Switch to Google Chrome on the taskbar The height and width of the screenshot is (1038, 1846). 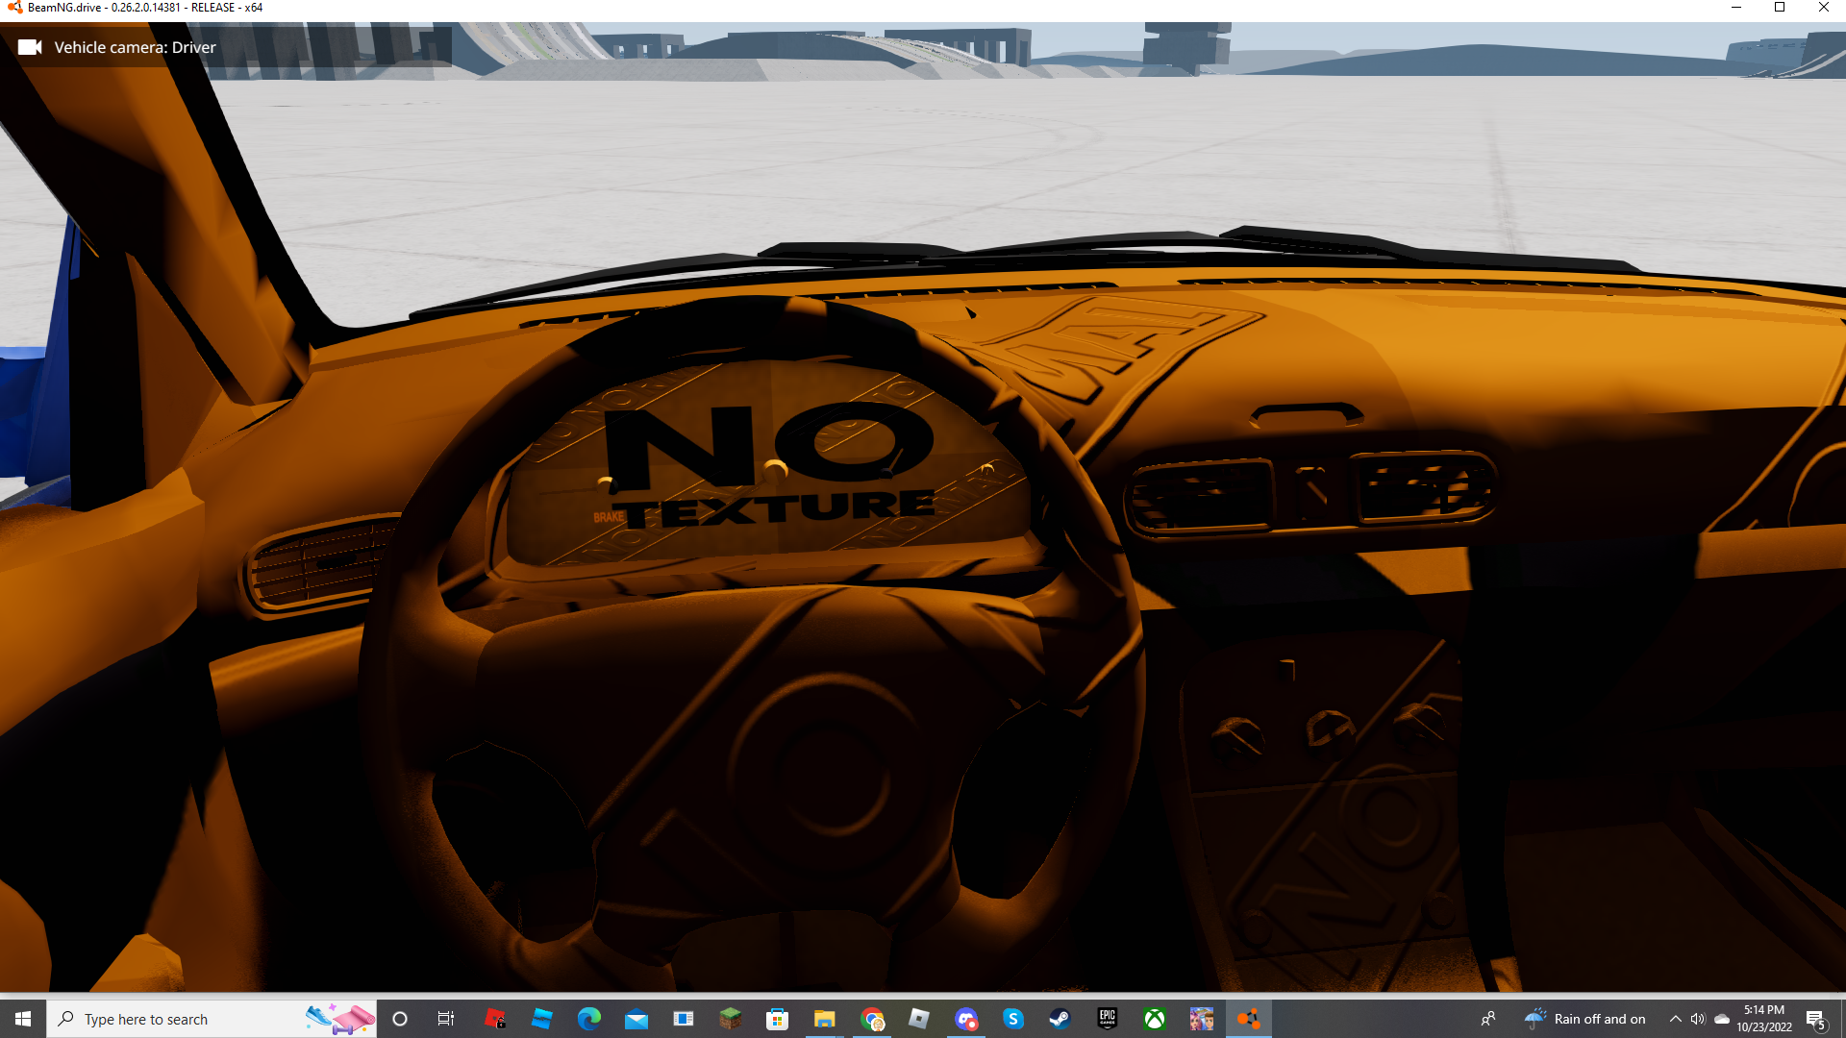click(x=872, y=1019)
